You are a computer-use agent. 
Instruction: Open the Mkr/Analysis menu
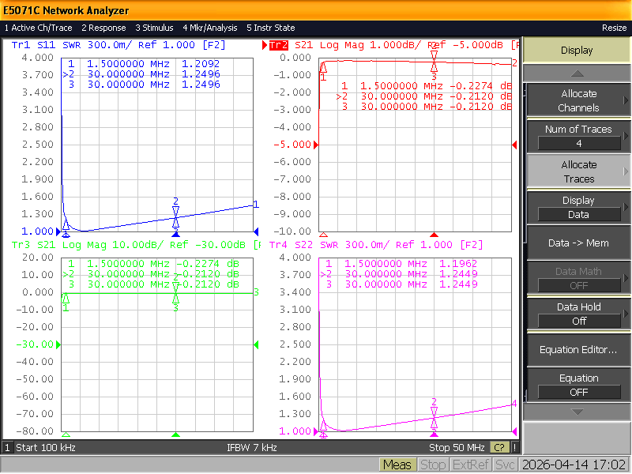click(210, 28)
